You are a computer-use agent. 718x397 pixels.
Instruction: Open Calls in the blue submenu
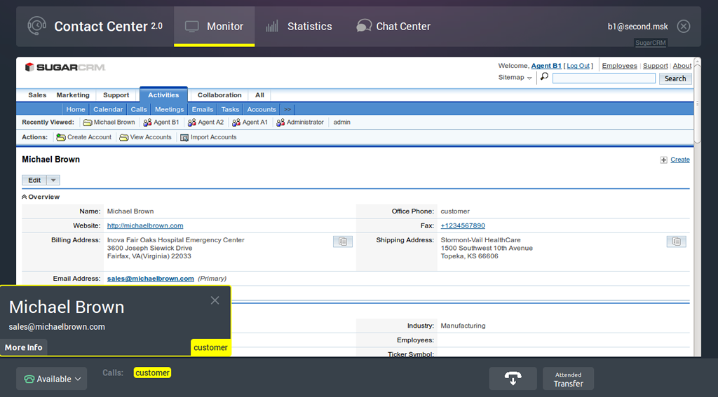139,109
